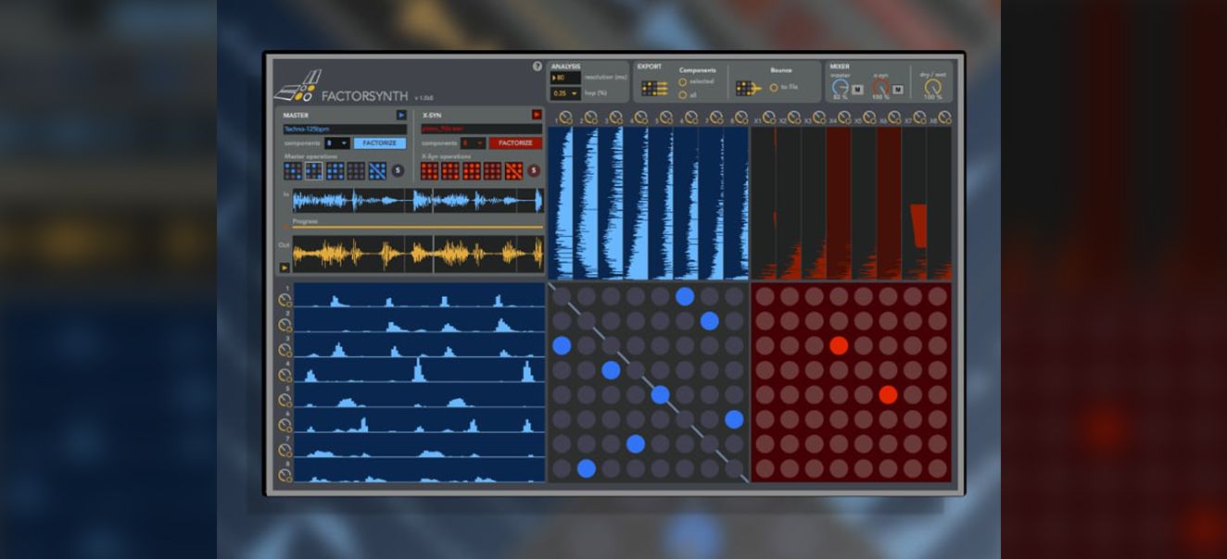The image size is (1227, 559).
Task: Click the knob icon for activation row 1
Action: pyautogui.click(x=285, y=300)
